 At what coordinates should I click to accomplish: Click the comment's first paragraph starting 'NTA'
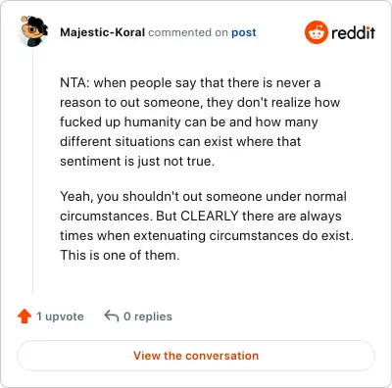click(200, 121)
